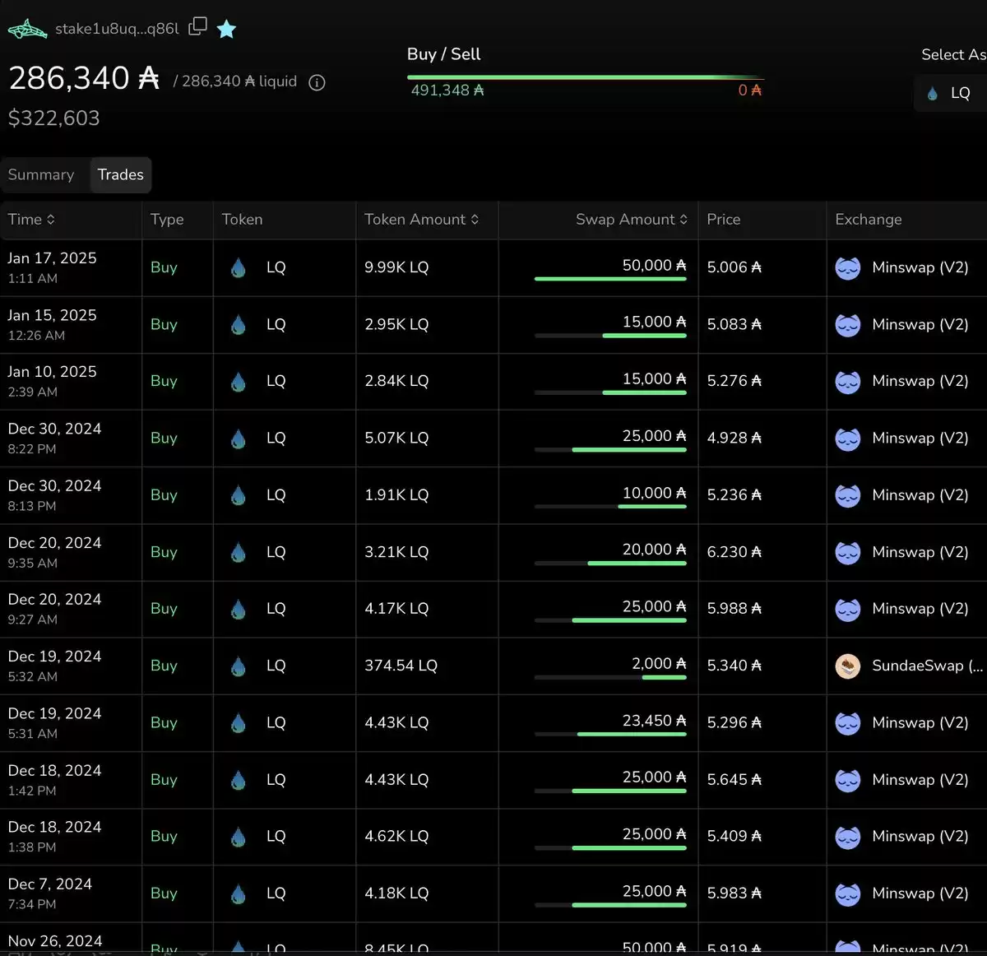
Task: Click Minswap icon in Dec 30 8:13 PM row
Action: (848, 495)
